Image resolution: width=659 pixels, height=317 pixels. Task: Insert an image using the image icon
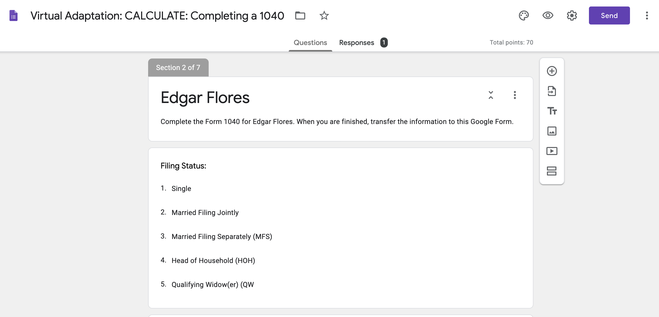[x=552, y=131]
